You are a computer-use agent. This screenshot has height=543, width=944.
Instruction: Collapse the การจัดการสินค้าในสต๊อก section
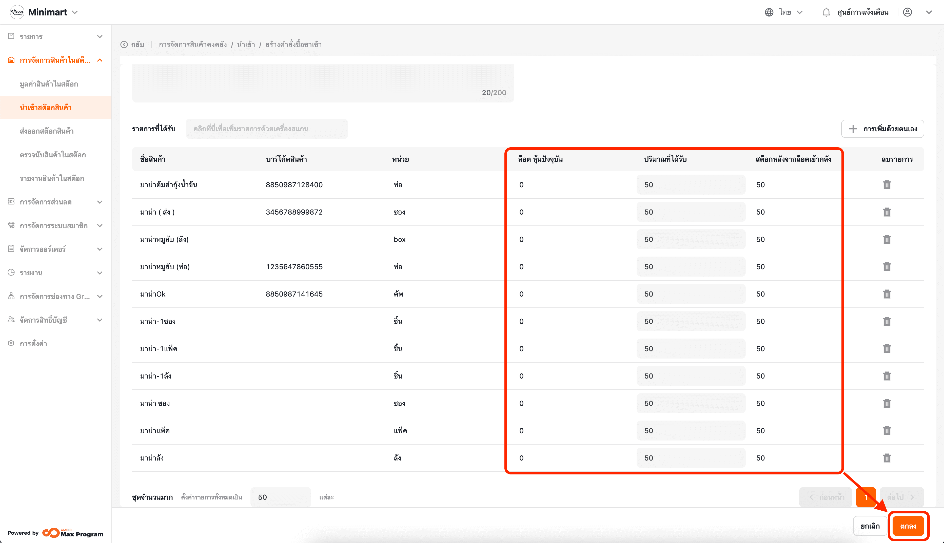pyautogui.click(x=55, y=60)
